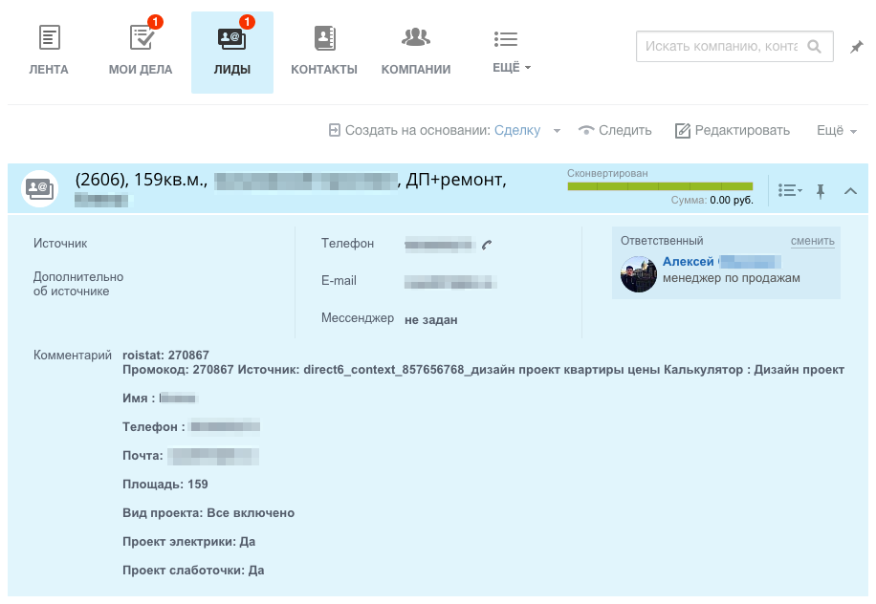Pin the lead card header

click(x=821, y=191)
